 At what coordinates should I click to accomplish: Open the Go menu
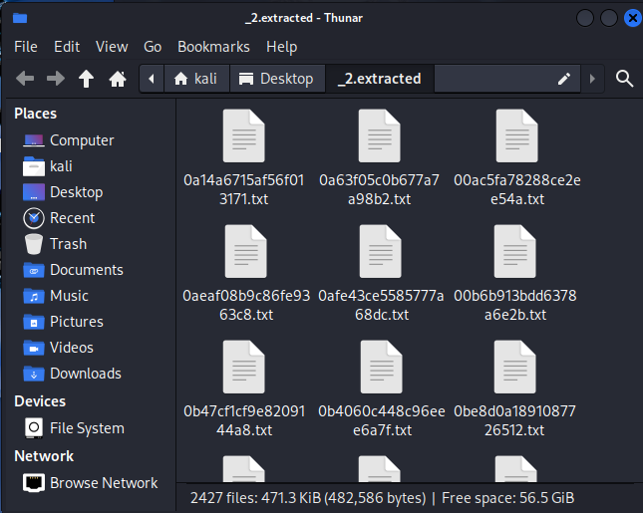[x=153, y=47]
